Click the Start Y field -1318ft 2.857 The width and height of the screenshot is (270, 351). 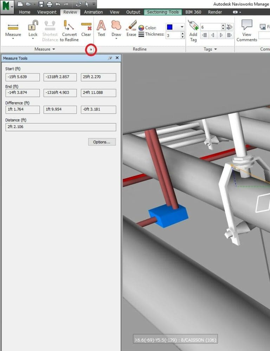60,77
